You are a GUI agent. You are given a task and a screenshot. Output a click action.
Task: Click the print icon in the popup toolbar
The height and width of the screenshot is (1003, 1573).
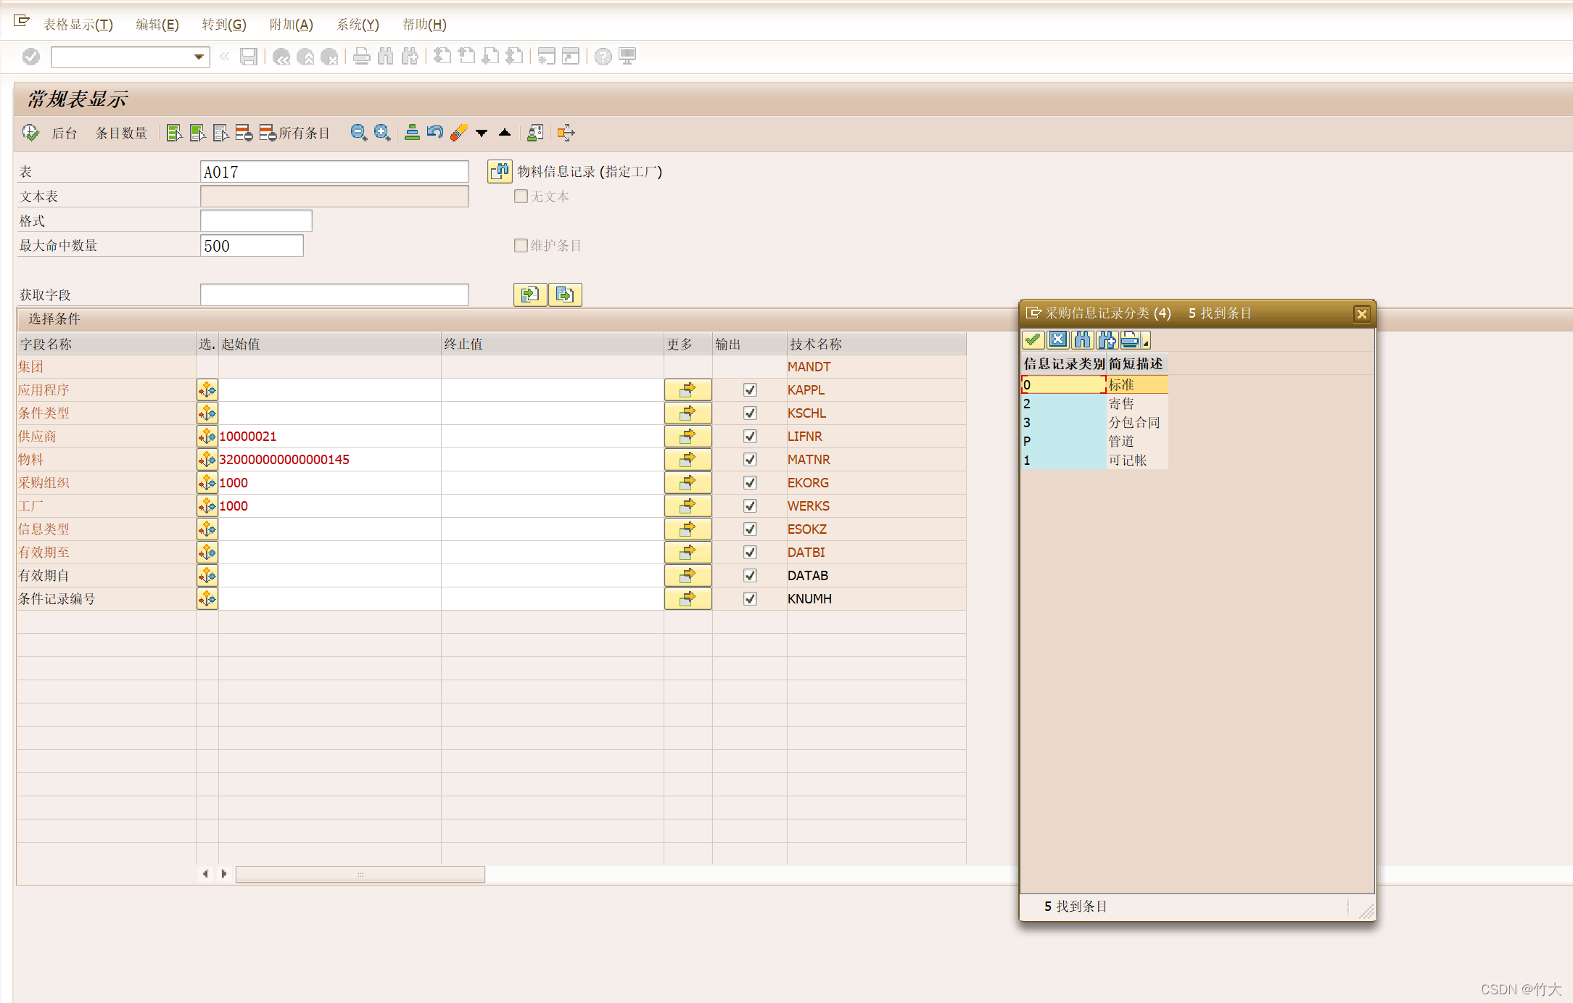pos(1130,339)
